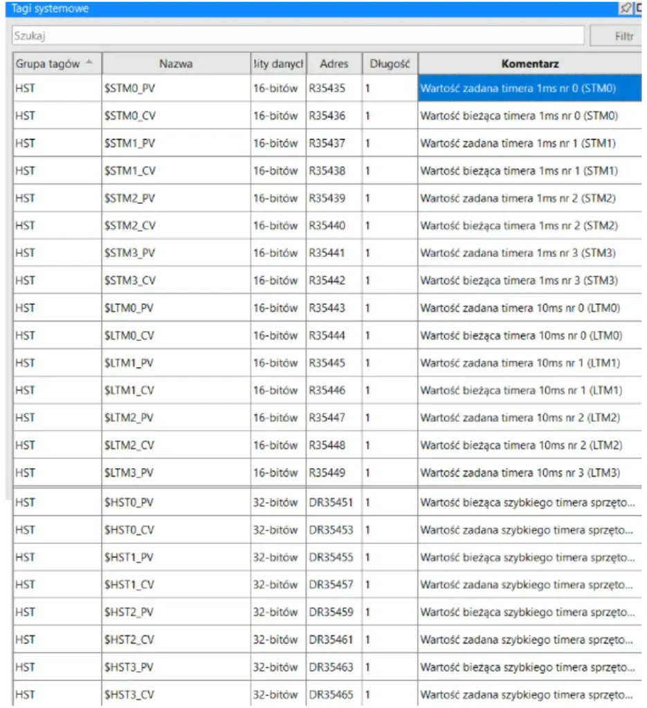The image size is (647, 708).
Task: Pin the Tagi systemowe panel
Action: pos(626,8)
